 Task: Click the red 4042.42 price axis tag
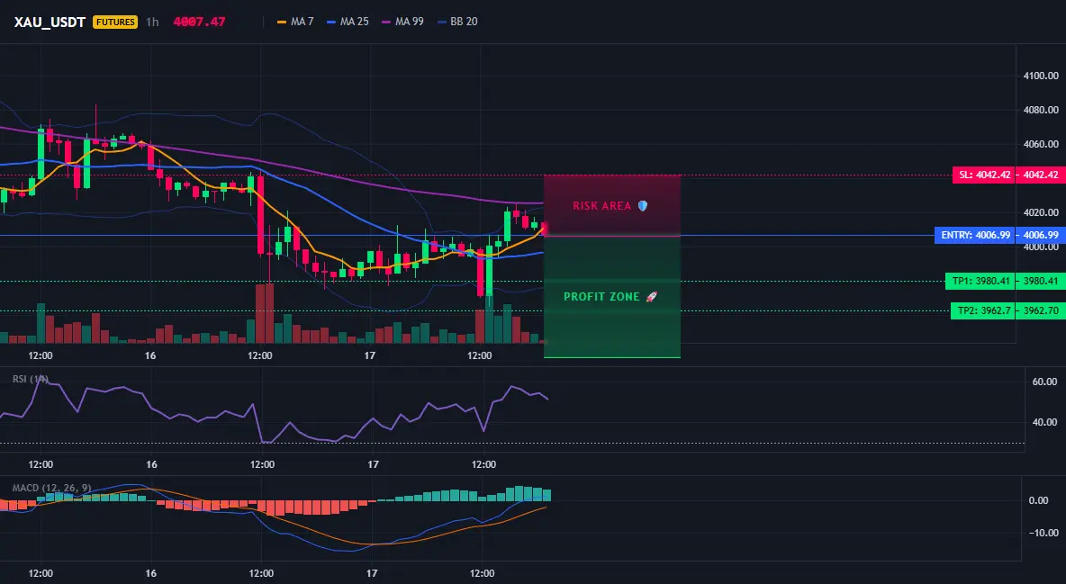(1041, 175)
